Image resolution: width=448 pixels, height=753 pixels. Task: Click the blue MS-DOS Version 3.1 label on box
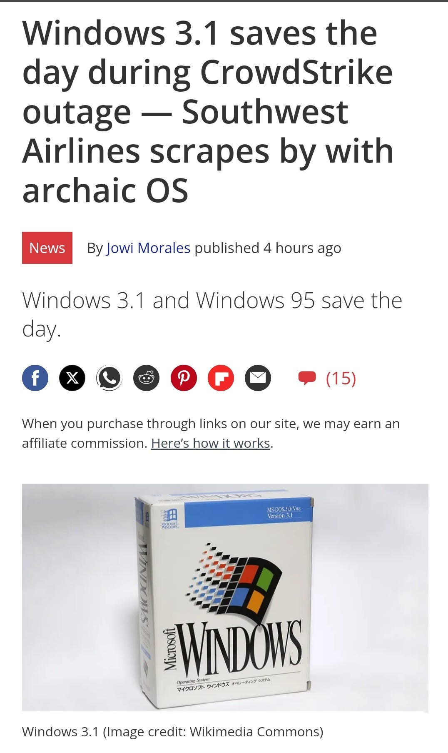coord(248,512)
